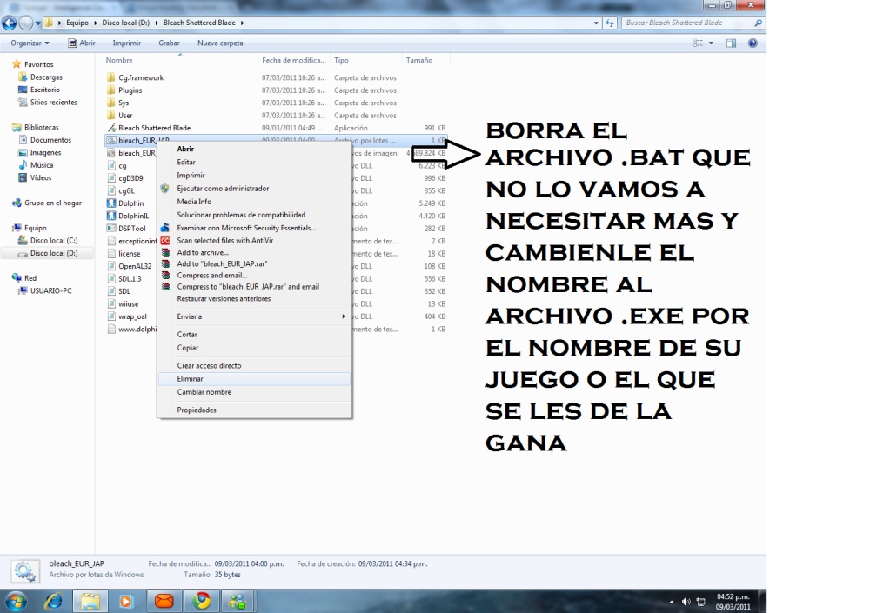Screen dimensions: 890x613
Task: Click Grabar in the Explorer toolbar
Action: pyautogui.click(x=169, y=43)
